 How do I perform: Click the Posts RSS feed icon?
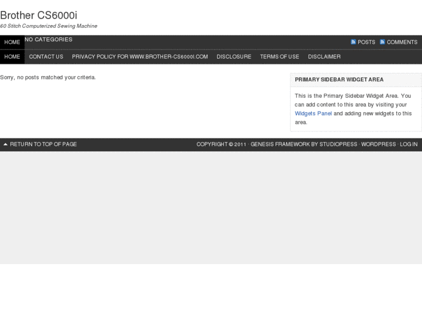pyautogui.click(x=354, y=42)
